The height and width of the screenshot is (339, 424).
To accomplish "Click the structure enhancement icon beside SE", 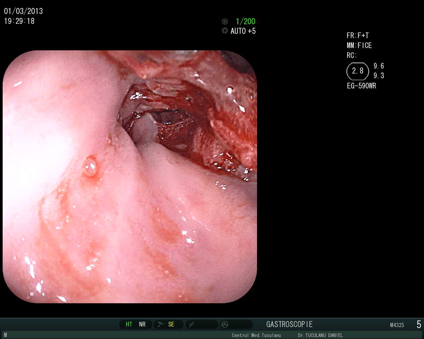I will [x=161, y=324].
